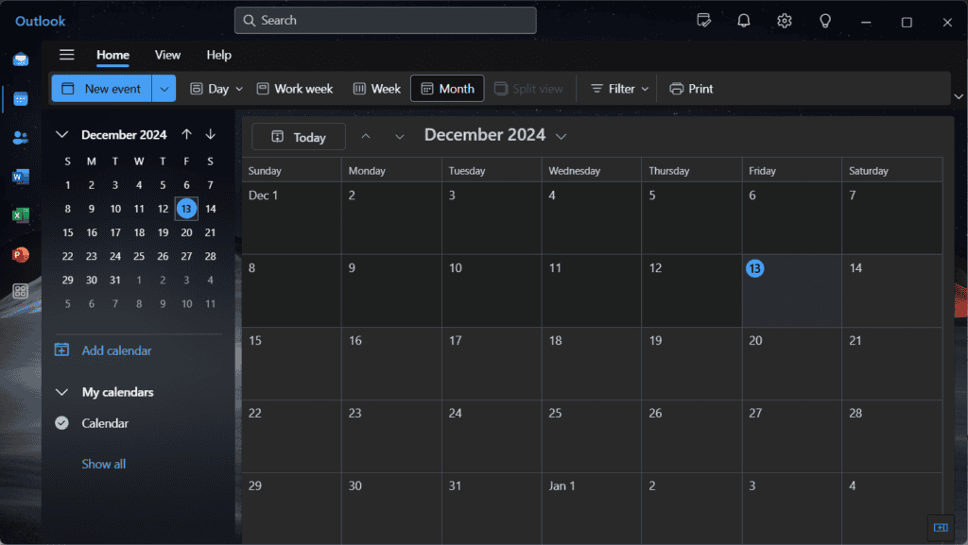Go to the previous month in the main calendar
Image resolution: width=968 pixels, height=545 pixels.
click(x=366, y=136)
